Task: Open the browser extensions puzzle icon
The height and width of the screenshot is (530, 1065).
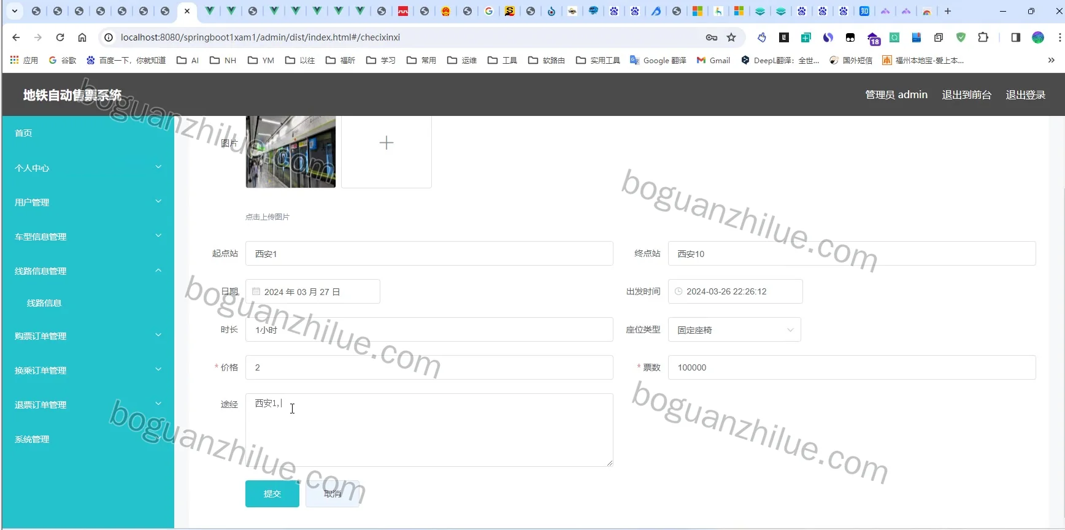Action: pyautogui.click(x=983, y=37)
